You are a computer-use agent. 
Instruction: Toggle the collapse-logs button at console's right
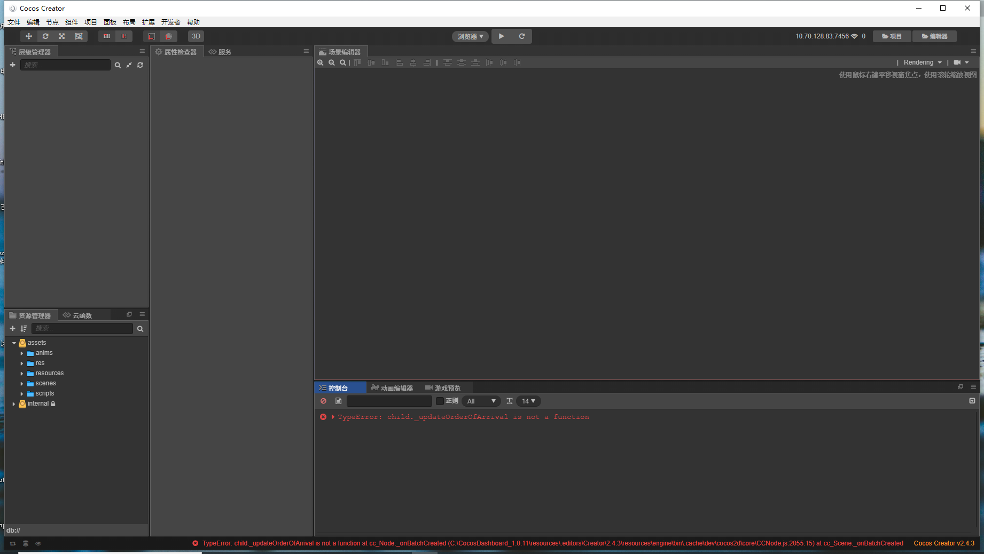(x=972, y=401)
